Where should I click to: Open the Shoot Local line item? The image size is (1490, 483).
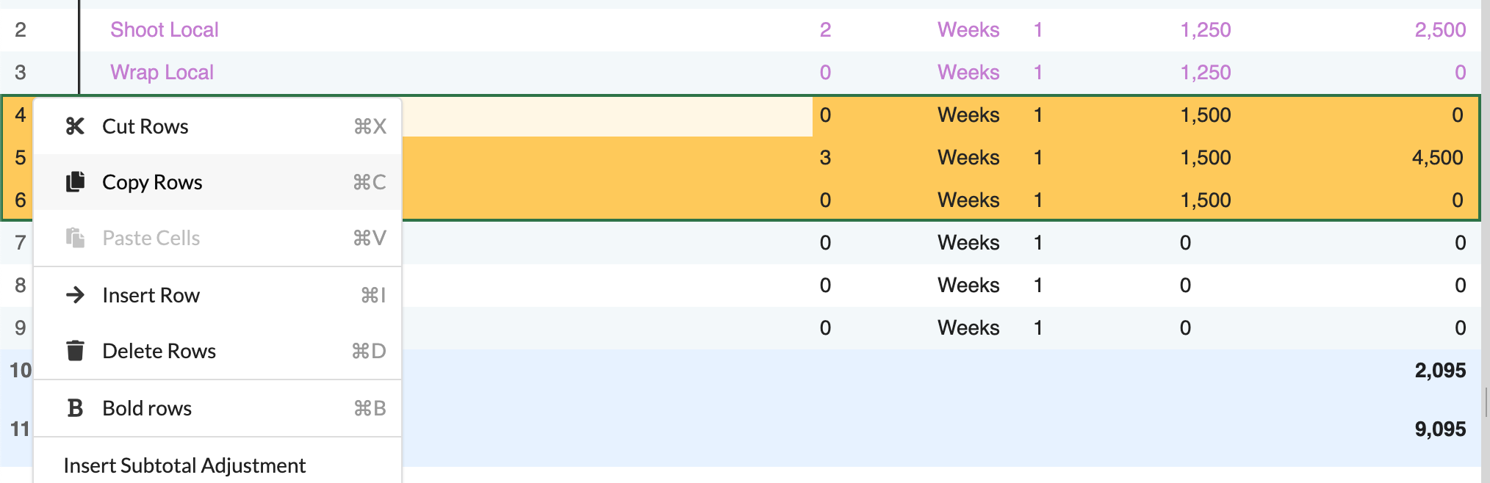click(x=165, y=30)
